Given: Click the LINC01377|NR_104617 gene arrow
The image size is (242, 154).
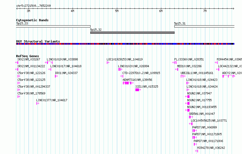Looking at the screenshot, I should (38, 103).
